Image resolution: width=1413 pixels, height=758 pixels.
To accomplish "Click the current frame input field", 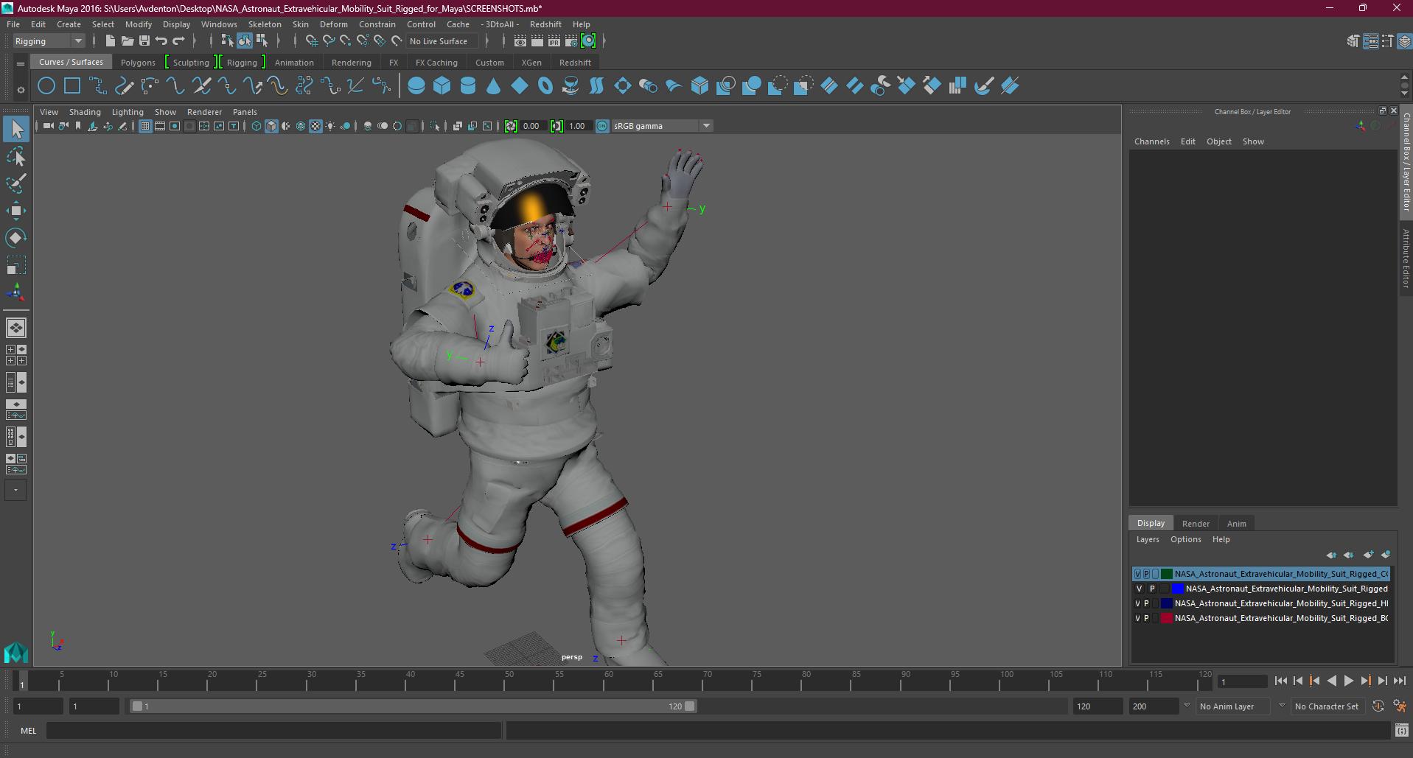I will [x=1242, y=681].
